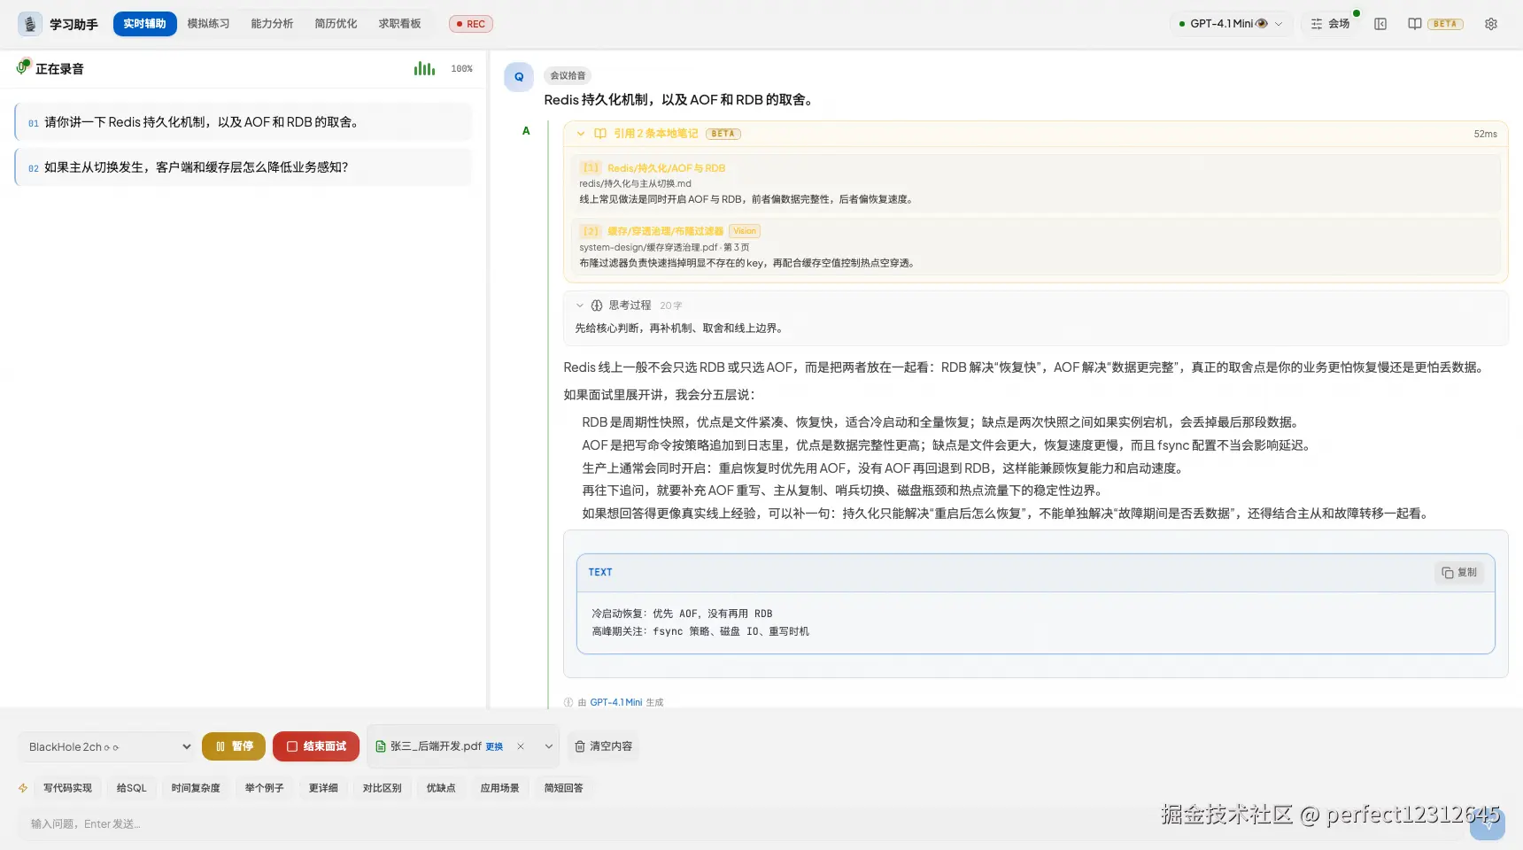Open the 能力分析 tab
Viewport: 1523px width, 850px height.
(272, 24)
